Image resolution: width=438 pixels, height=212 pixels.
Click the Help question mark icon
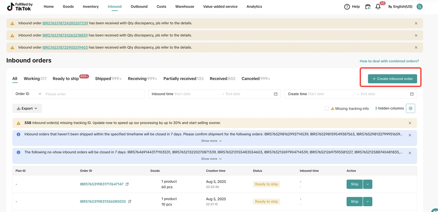coord(347,6)
